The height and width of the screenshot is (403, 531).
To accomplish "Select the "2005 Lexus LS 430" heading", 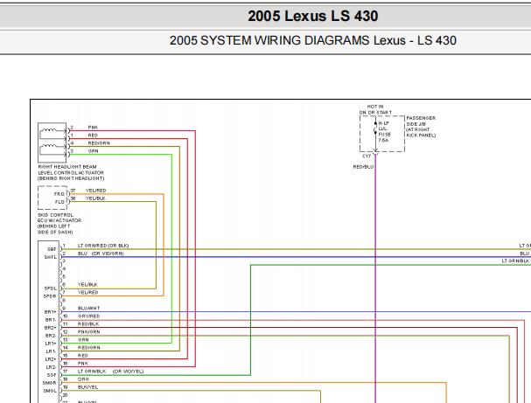I will tap(312, 16).
